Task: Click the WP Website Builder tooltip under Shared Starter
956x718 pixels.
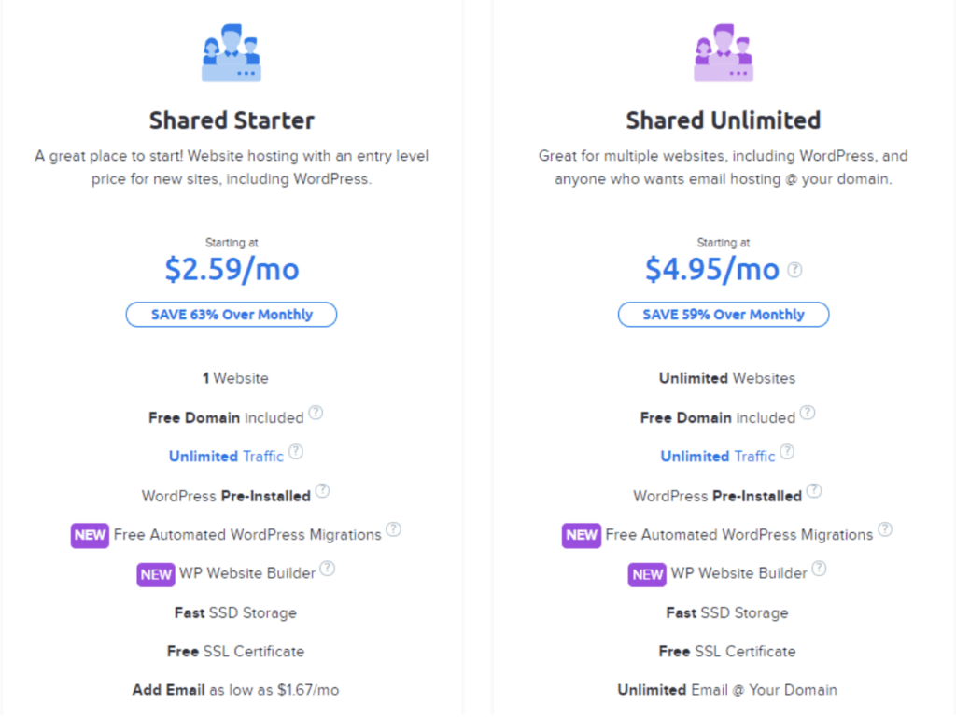Action: click(x=328, y=567)
